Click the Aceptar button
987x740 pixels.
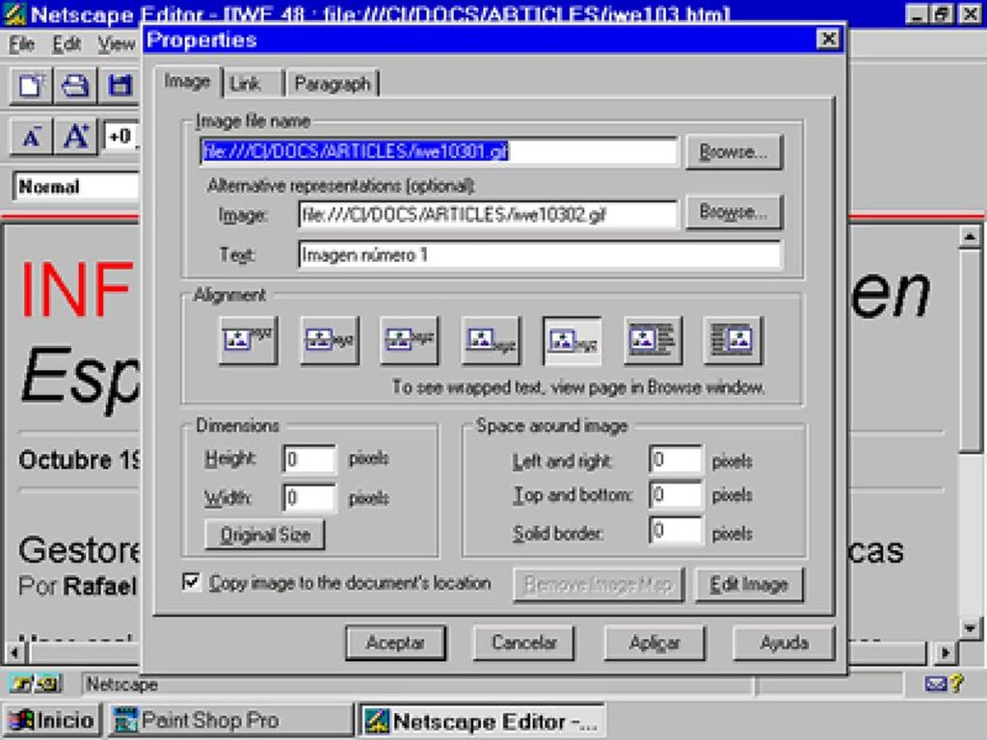(395, 643)
